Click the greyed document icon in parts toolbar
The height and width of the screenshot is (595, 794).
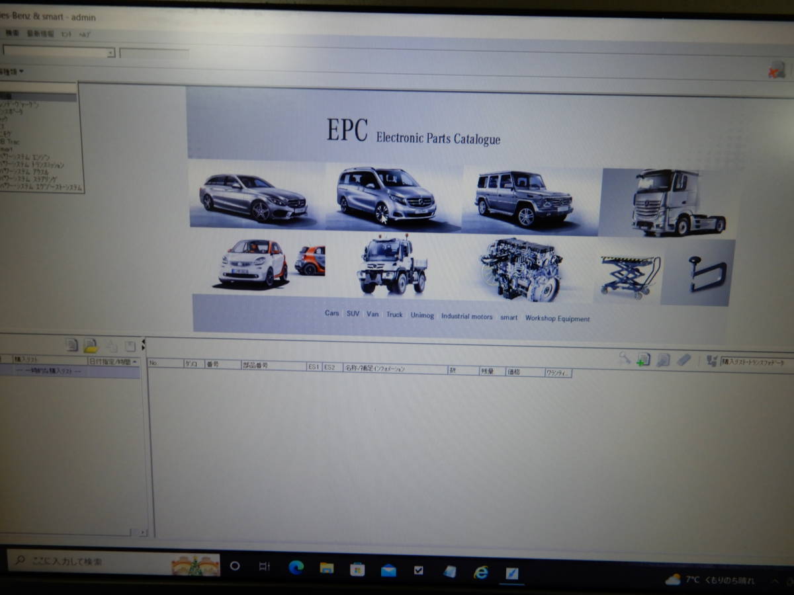[x=664, y=360]
